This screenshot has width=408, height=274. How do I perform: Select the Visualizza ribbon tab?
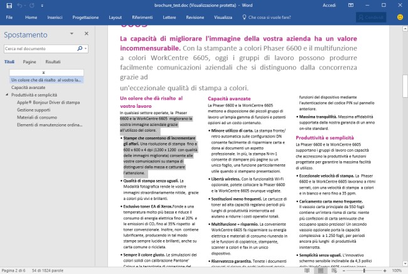pyautogui.click(x=223, y=18)
